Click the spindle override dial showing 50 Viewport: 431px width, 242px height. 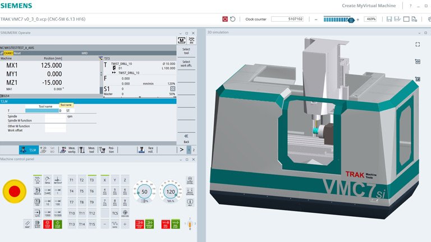coord(144,192)
